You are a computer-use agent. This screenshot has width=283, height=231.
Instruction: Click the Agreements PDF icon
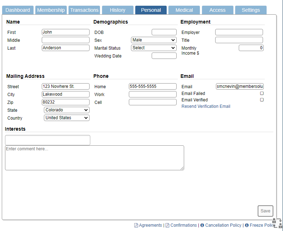point(136,225)
